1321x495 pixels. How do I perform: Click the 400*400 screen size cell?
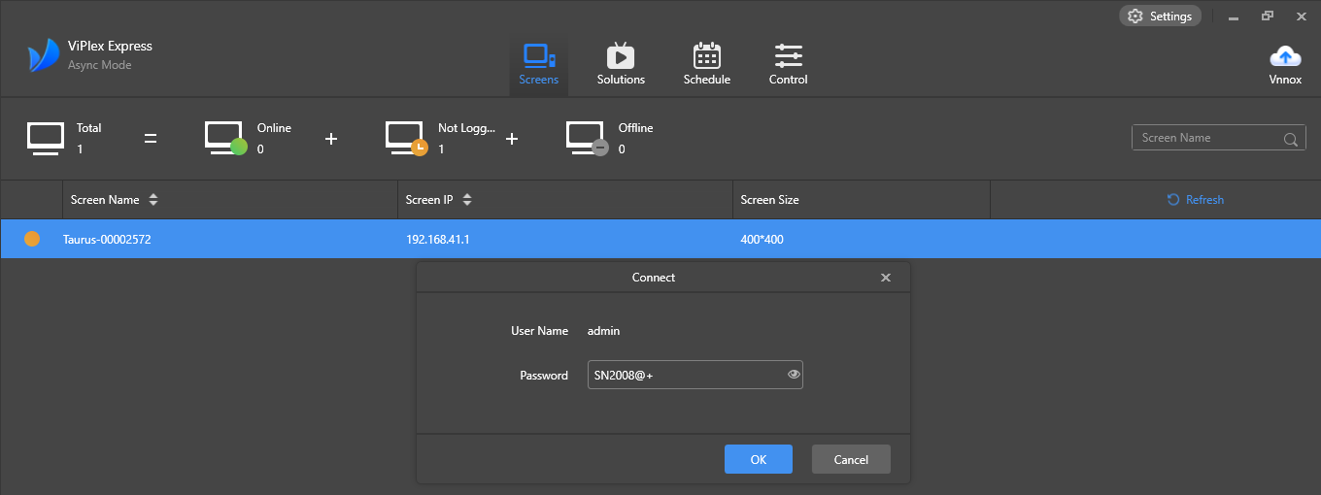tap(762, 239)
